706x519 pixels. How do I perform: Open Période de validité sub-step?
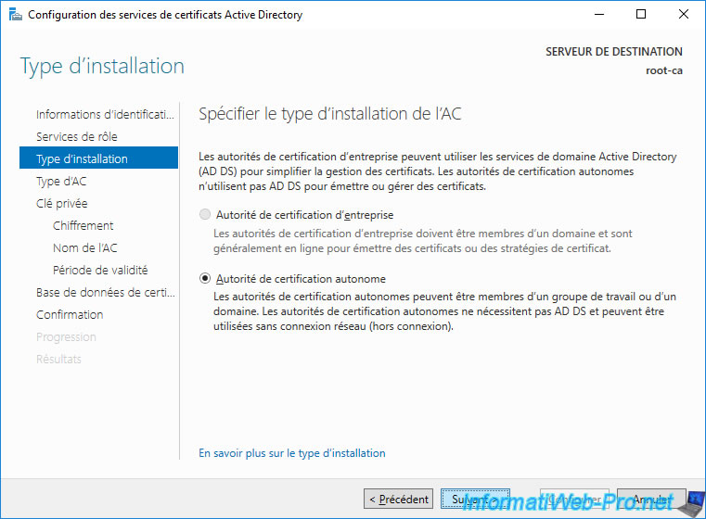click(100, 270)
